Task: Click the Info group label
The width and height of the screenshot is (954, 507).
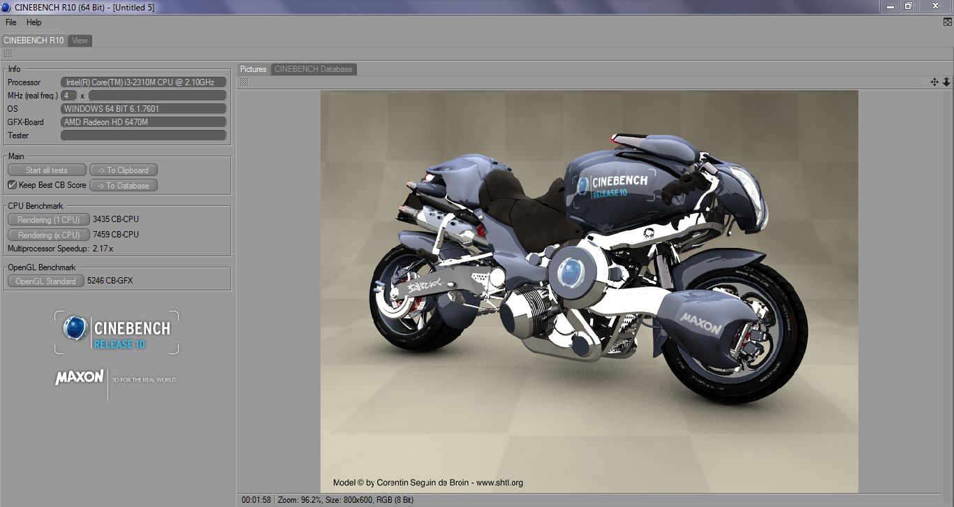Action: click(x=15, y=69)
